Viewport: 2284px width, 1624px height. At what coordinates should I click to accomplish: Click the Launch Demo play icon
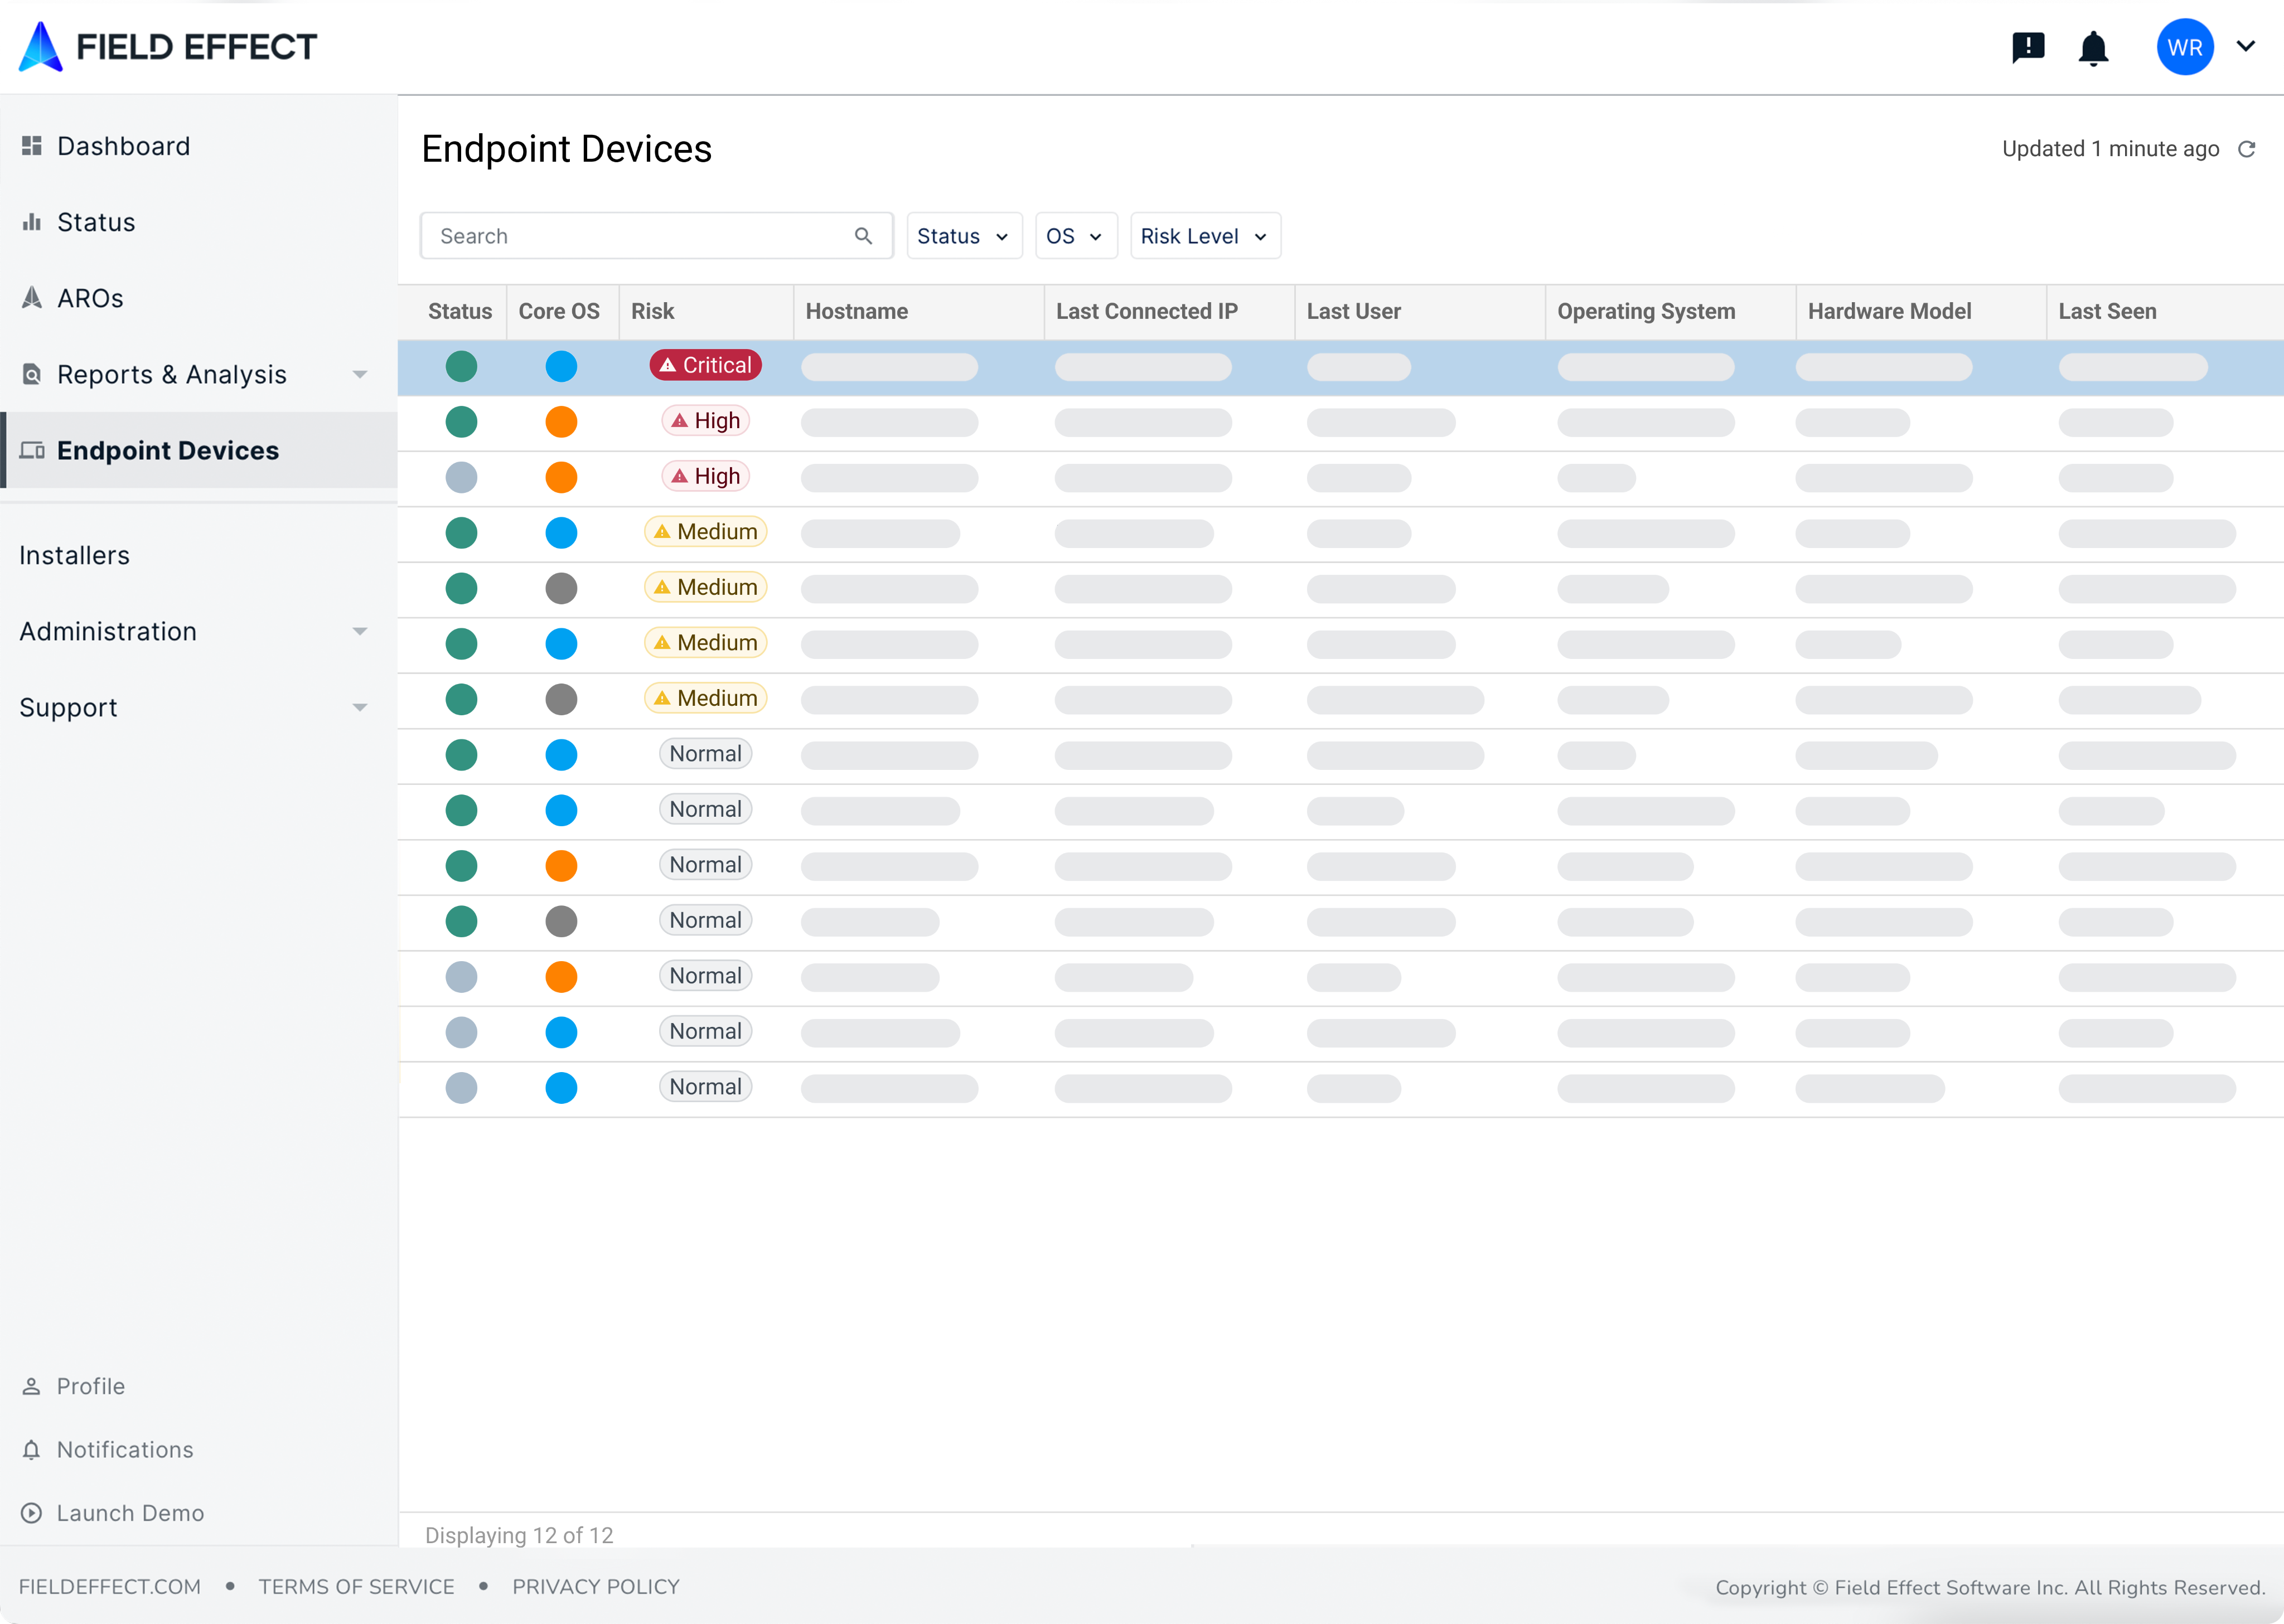point(32,1513)
